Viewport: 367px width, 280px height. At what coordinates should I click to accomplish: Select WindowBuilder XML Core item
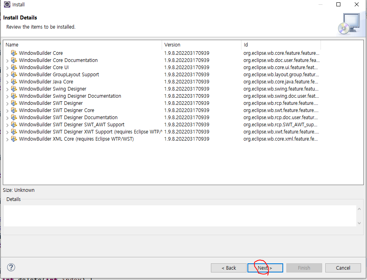pos(76,139)
